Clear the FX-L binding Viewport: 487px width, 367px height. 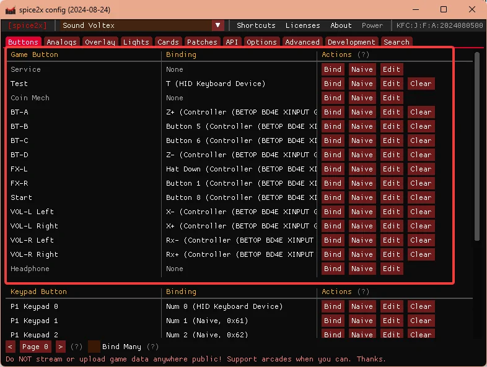pyautogui.click(x=421, y=169)
